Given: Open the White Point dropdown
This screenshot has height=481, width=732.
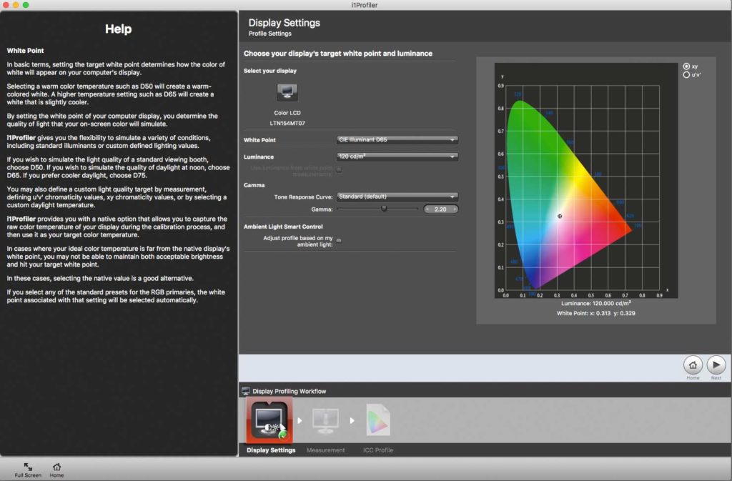Looking at the screenshot, I should click(397, 139).
